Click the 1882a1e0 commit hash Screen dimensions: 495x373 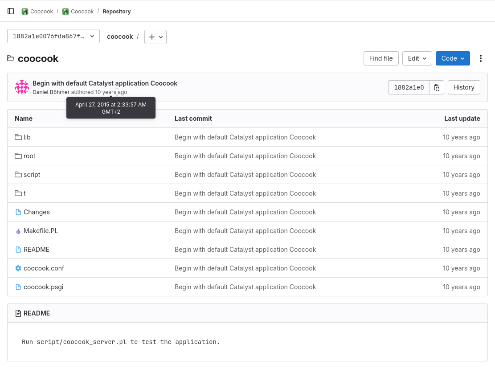pyautogui.click(x=409, y=87)
